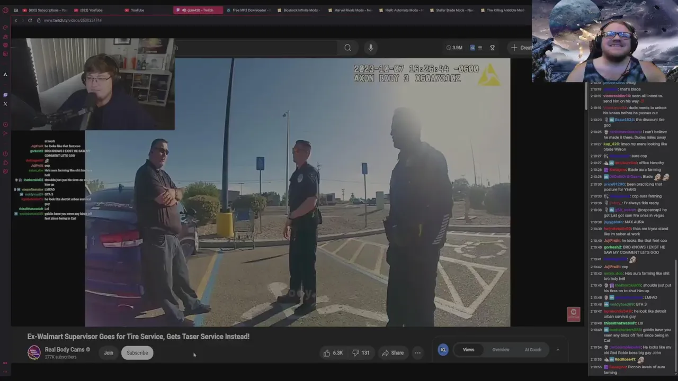Open the sidebar settings gear icon
This screenshot has height=381, width=678.
click(5, 171)
